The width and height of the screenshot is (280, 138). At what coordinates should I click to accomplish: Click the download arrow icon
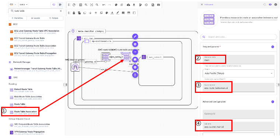coord(134,5)
